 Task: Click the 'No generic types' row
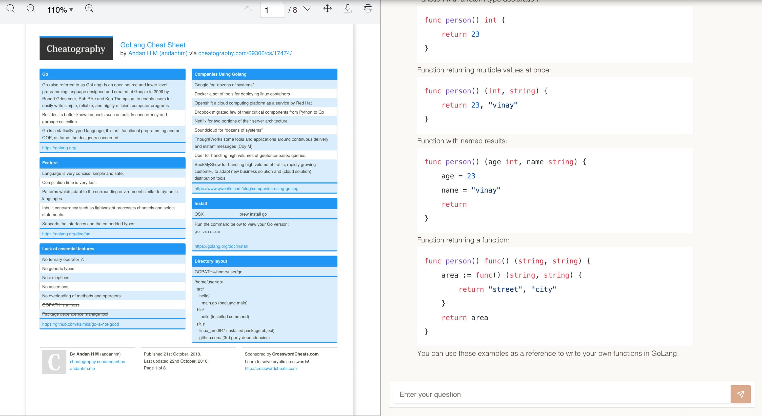click(112, 268)
